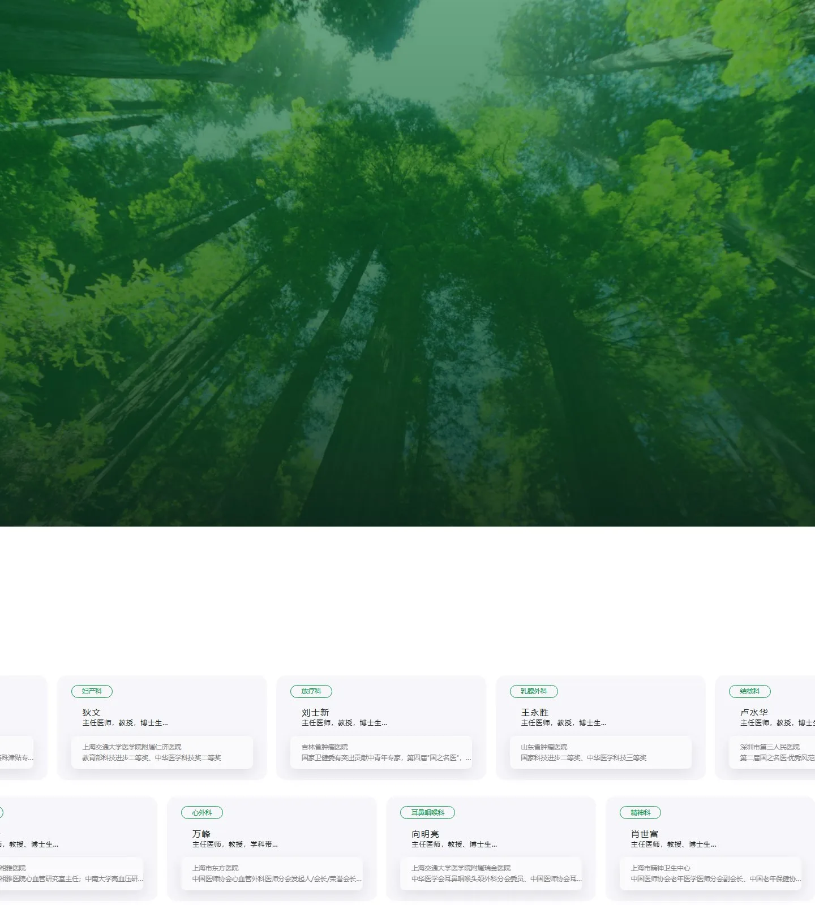Viewport: 815px width, 905px height.
Task: Click the title line under 肖世富
Action: (674, 844)
